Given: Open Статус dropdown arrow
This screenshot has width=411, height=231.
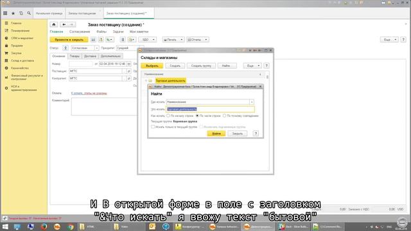Looking at the screenshot, I should pyautogui.click(x=97, y=48).
